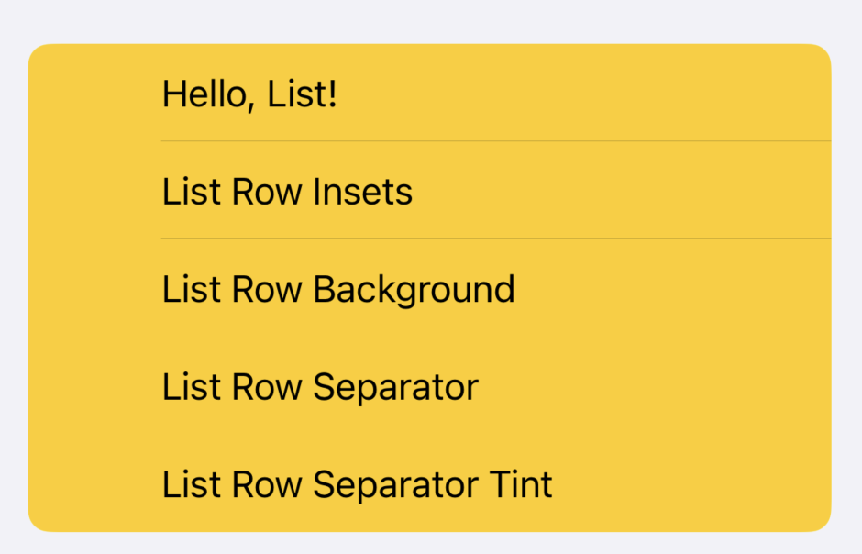Click the word "List!" in the first row
Screen dimensions: 862x554
coord(302,94)
